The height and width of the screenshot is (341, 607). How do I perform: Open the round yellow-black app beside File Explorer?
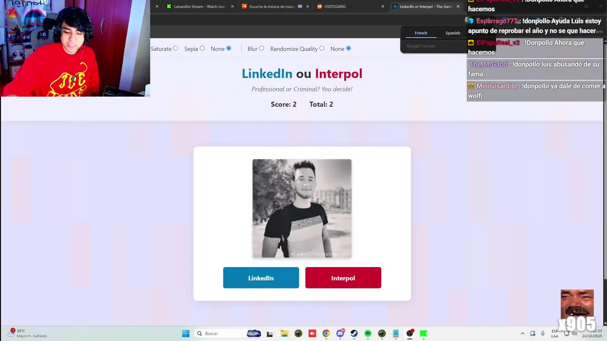298,333
